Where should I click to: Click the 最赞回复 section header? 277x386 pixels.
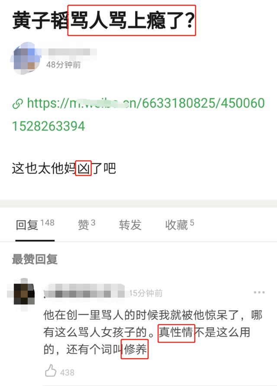(35, 259)
